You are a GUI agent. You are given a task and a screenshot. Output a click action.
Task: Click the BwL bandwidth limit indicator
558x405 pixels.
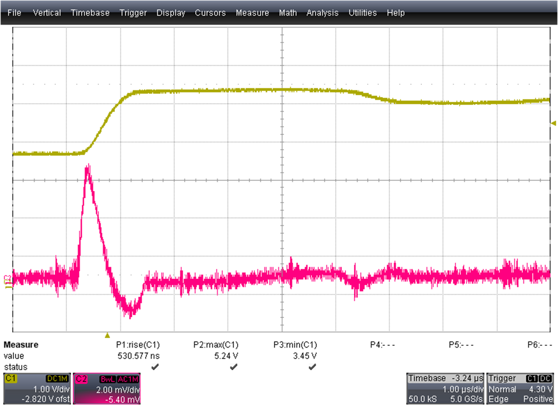coord(108,378)
